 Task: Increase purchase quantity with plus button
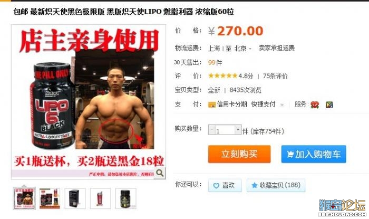point(238,130)
